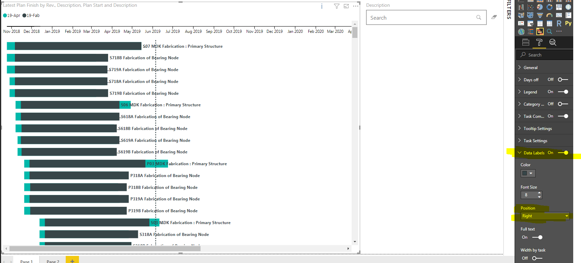Turn off the Task Completion switch
The height and width of the screenshot is (263, 581).
(563, 116)
